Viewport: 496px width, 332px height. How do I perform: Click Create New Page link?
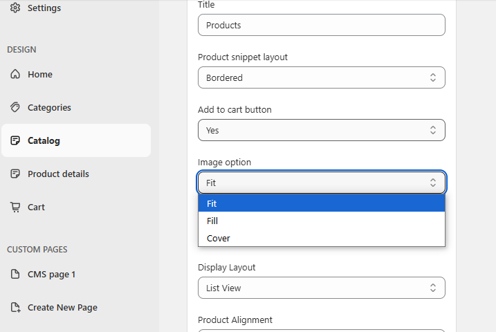76,307
